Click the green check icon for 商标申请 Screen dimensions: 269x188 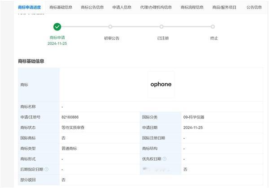point(57,27)
